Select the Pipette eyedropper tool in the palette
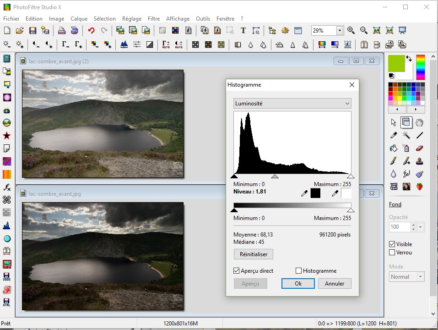This screenshot has height=330, width=438. tap(394, 135)
